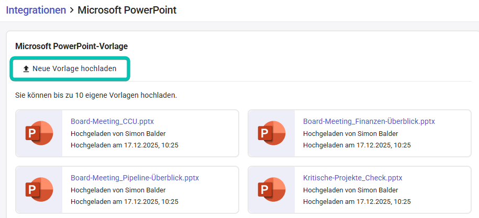Image resolution: width=479 pixels, height=218 pixels.
Task: Click the upload arrow icon in Neue Vorlage hochladen
Action: (26, 69)
